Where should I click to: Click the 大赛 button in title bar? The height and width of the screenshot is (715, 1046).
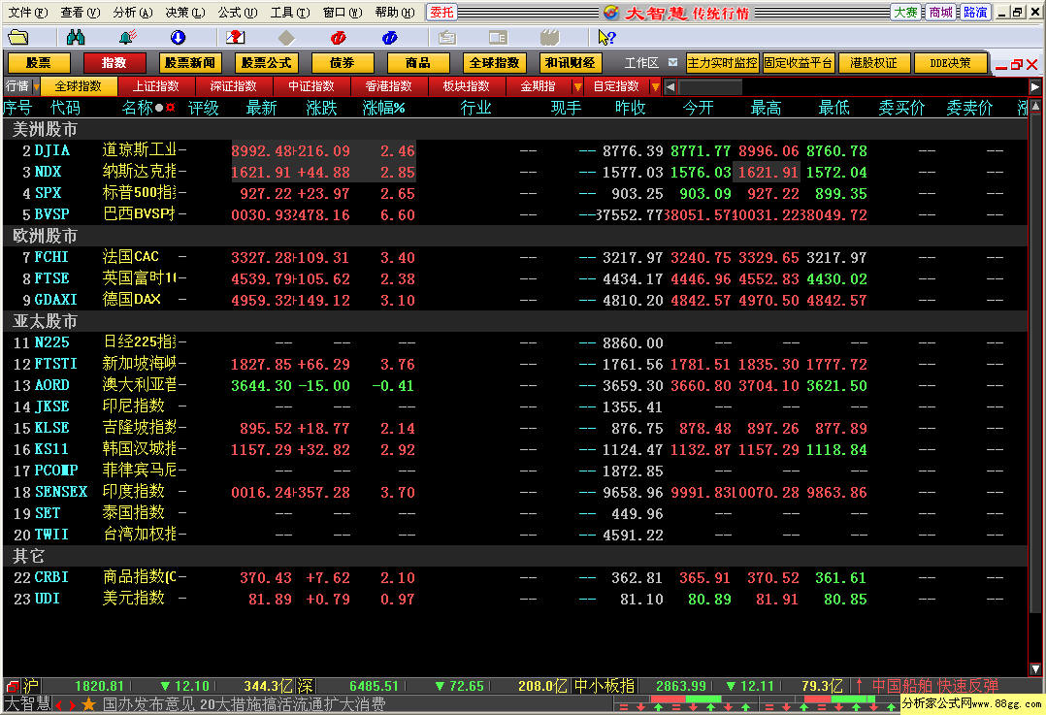pyautogui.click(x=906, y=12)
